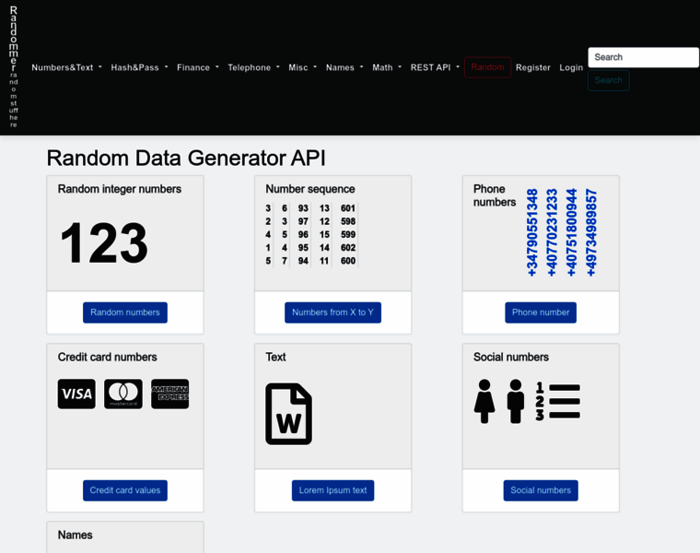Click the Lorem Ipsum text button
This screenshot has width=700, height=553.
click(x=333, y=490)
